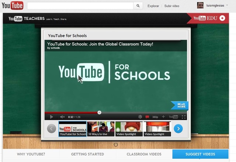Open the SUGGEST VIDEOS tab
Viewport: 236px width, 162px height.
tap(200, 154)
